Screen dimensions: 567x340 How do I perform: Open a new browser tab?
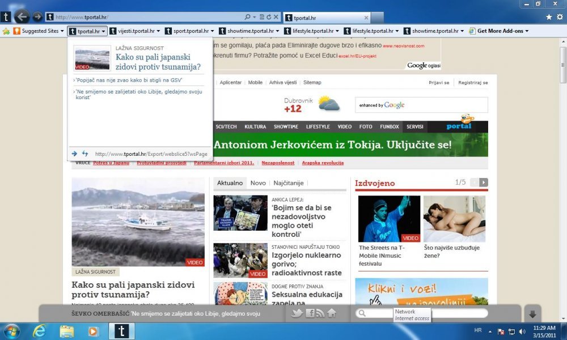click(377, 18)
